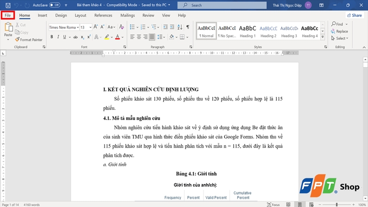The image size is (368, 207).
Task: Click the zoom slider handle
Action: coord(337,205)
